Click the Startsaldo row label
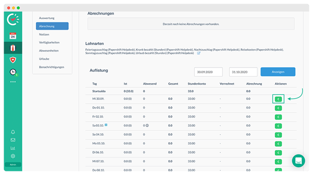 coord(99,91)
